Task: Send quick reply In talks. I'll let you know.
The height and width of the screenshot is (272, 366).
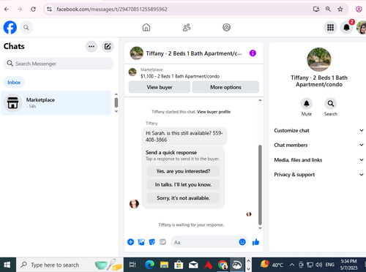Action: point(183,184)
